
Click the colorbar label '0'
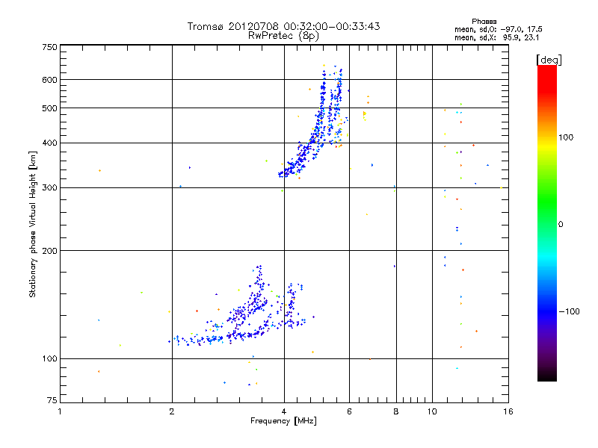click(x=561, y=225)
